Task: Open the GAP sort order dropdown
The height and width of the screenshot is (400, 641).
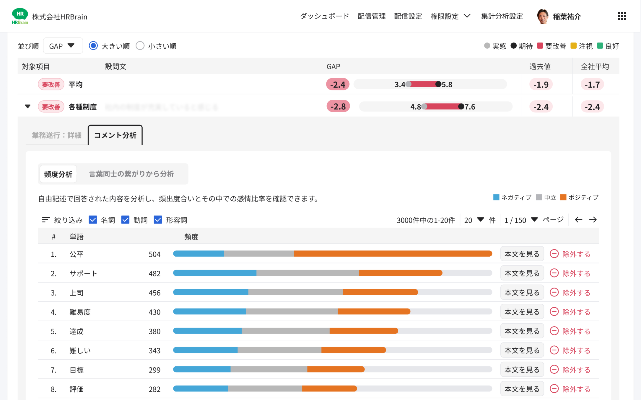Action: pos(63,46)
